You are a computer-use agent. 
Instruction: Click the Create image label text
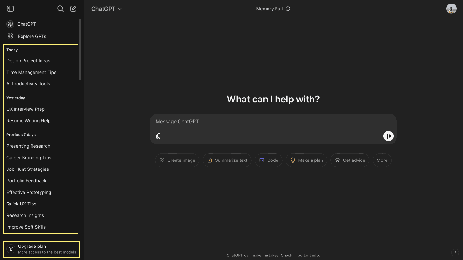pyautogui.click(x=181, y=160)
